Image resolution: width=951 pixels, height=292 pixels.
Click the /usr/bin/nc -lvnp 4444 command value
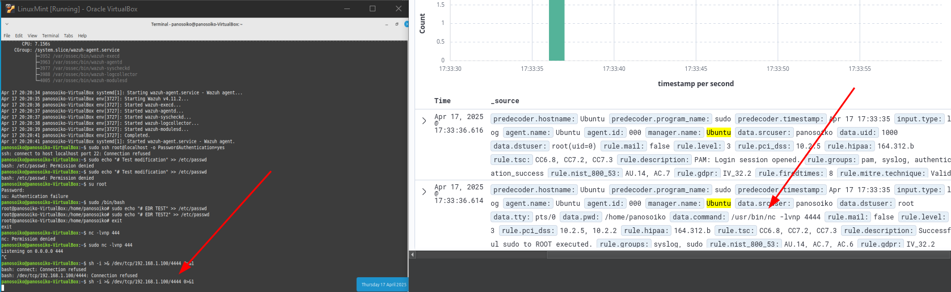pos(776,217)
